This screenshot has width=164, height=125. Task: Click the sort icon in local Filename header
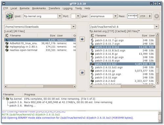pos(7,35)
